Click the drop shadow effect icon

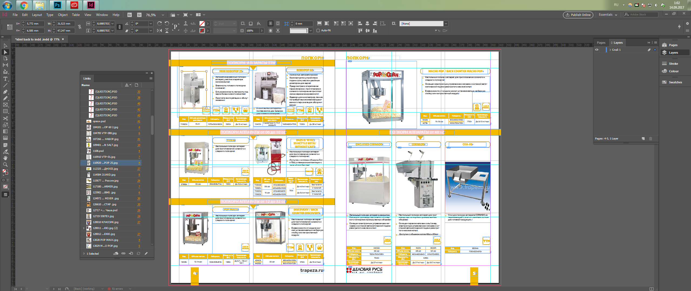coord(251,23)
